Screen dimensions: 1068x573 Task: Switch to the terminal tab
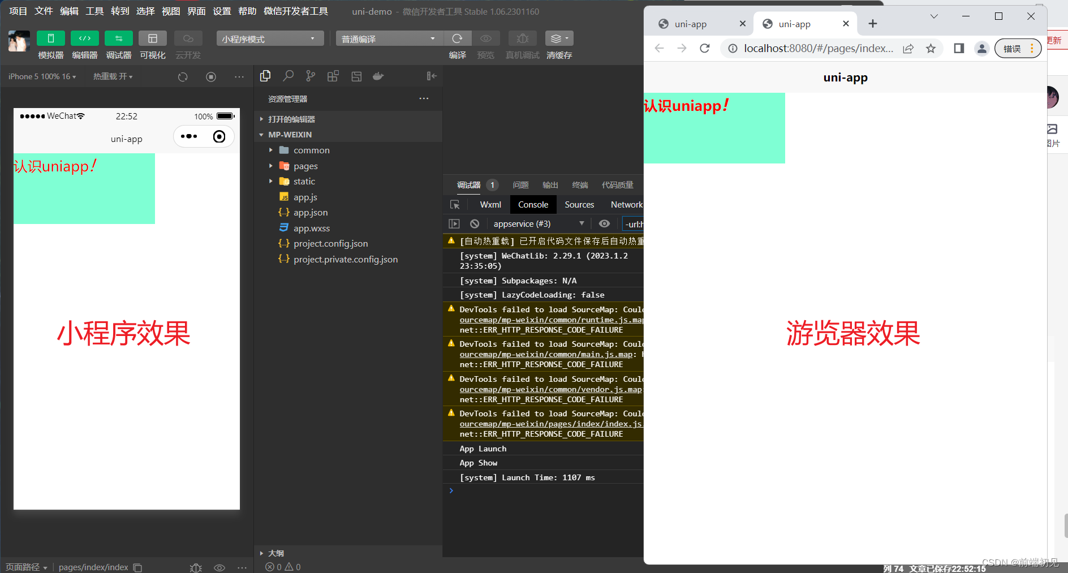pyautogui.click(x=580, y=185)
